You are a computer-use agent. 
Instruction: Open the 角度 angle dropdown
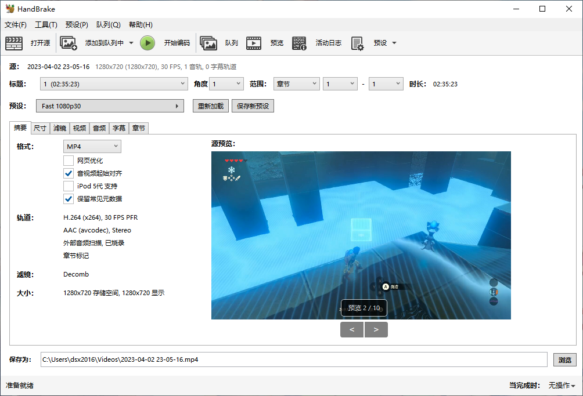tap(226, 84)
